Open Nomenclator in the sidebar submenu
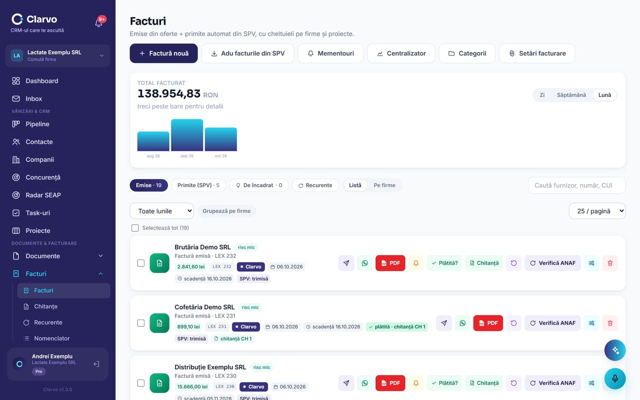 coord(63,338)
